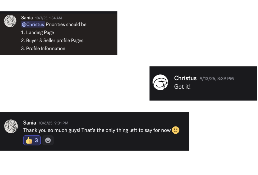258x175 pixels.
Task: Click the 10/7/25, 1:34 AM timestamp
Action: (x=48, y=18)
